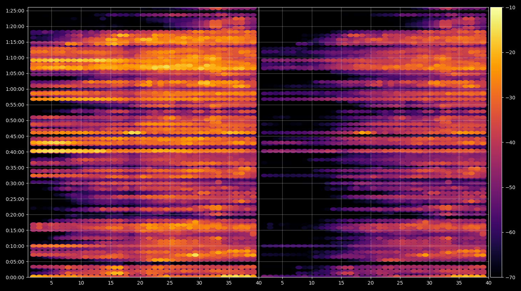This screenshot has height=291, width=521.
Task: Select the 0:10:00 time label
Action: (15, 246)
